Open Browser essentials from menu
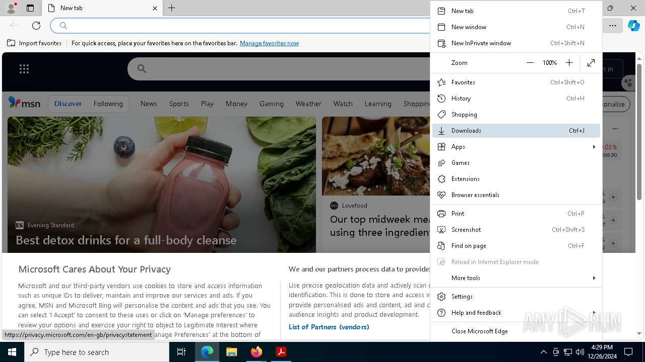Image resolution: width=645 pixels, height=362 pixels. pyautogui.click(x=516, y=195)
